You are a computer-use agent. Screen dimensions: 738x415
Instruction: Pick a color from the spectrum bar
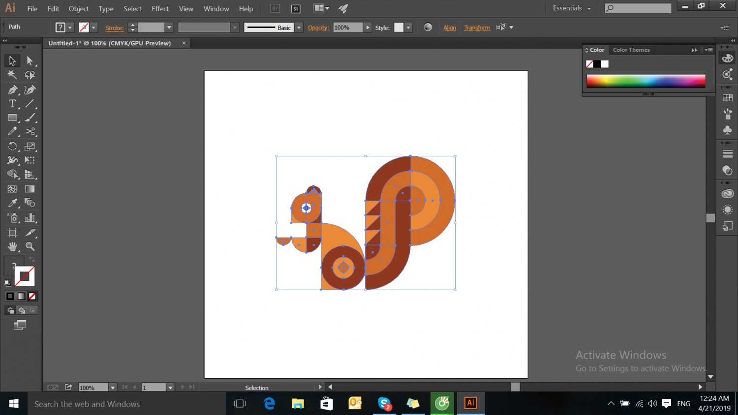tap(646, 81)
